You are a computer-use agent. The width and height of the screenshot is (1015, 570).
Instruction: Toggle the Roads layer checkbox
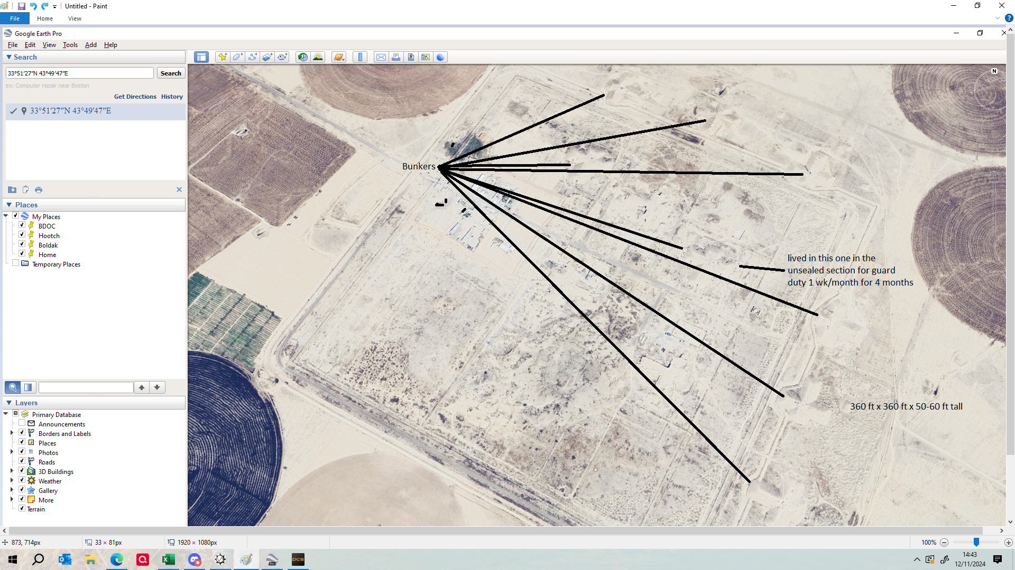point(22,461)
